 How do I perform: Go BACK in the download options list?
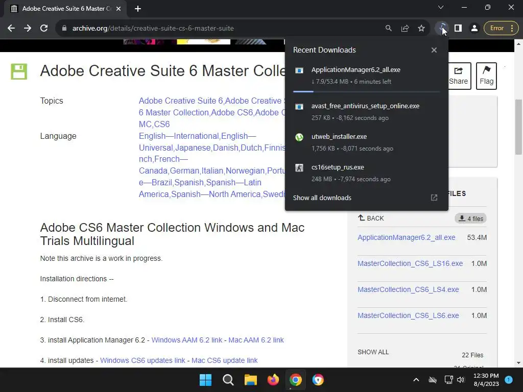371,218
